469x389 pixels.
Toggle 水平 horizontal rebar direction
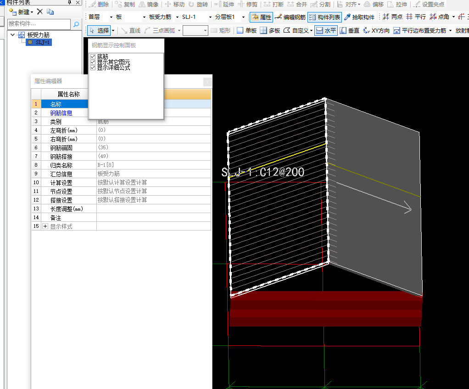(x=326, y=30)
